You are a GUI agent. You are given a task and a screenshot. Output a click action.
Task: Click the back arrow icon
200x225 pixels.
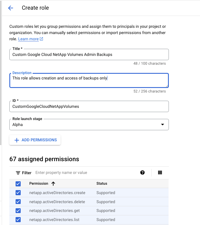click(x=11, y=8)
